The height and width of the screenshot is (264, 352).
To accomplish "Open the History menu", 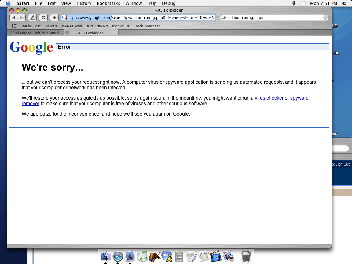I will (x=84, y=3).
